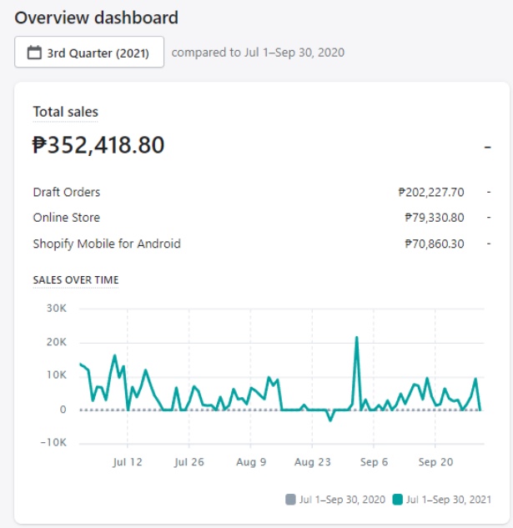Viewport: 513px width, 528px height.
Task: Click the Jul 1–Sep 30, 2020 legend label
Action: 342,500
